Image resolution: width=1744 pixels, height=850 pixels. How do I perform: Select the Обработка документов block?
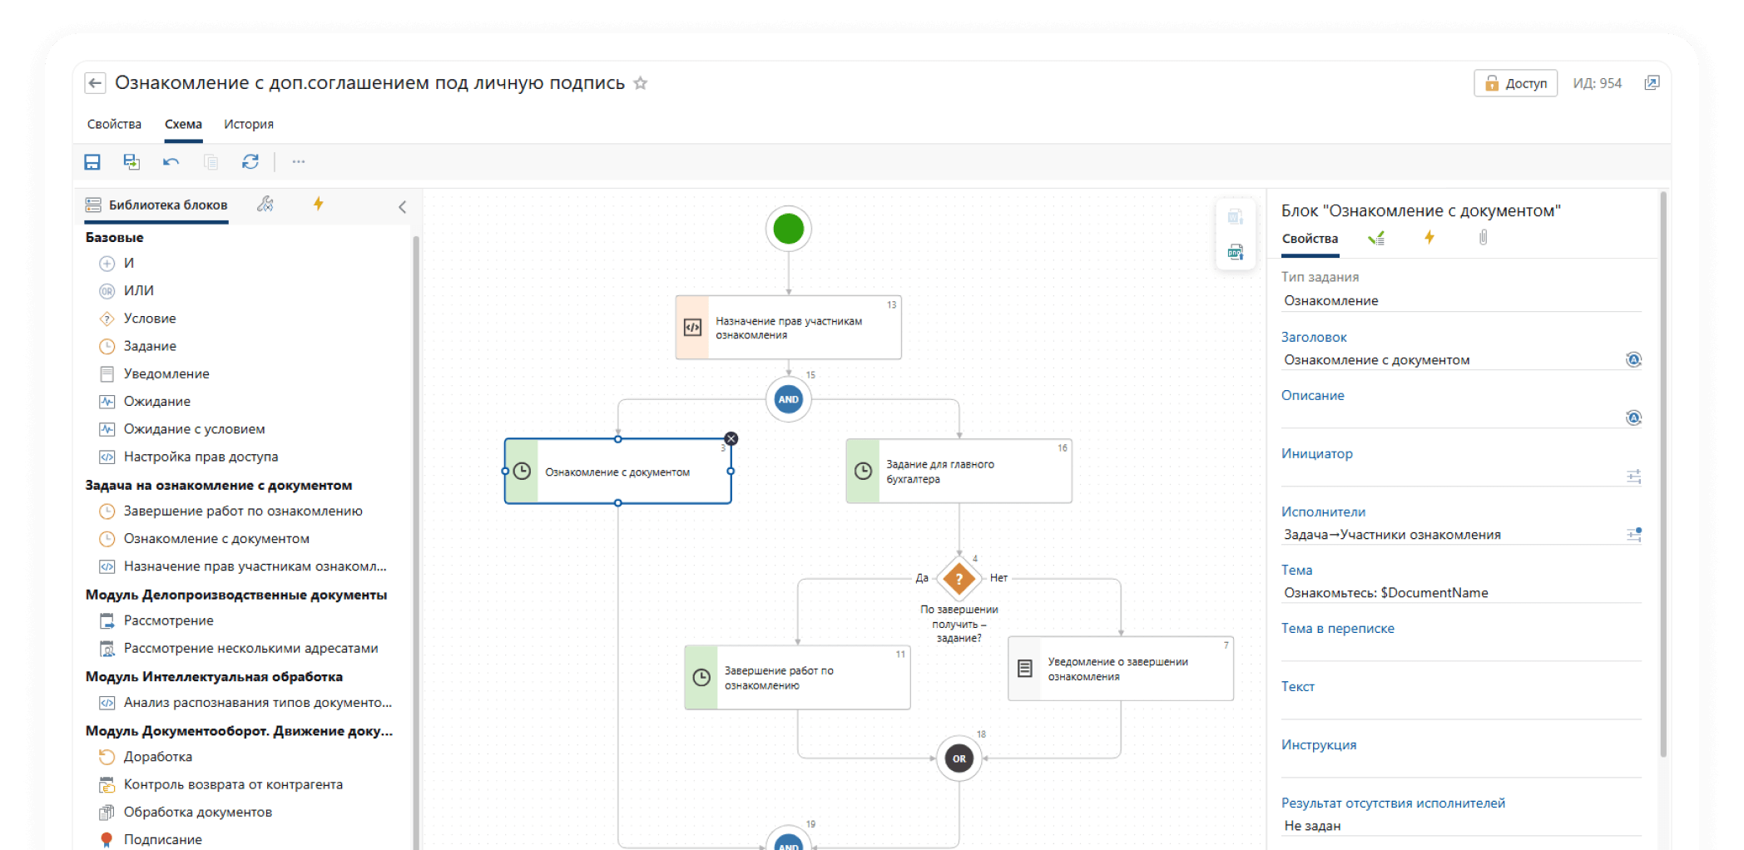tap(197, 812)
